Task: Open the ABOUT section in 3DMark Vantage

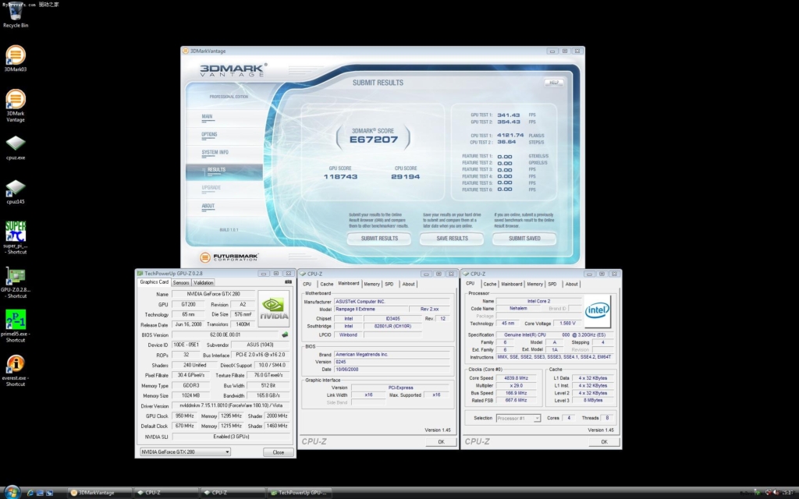Action: 208,206
